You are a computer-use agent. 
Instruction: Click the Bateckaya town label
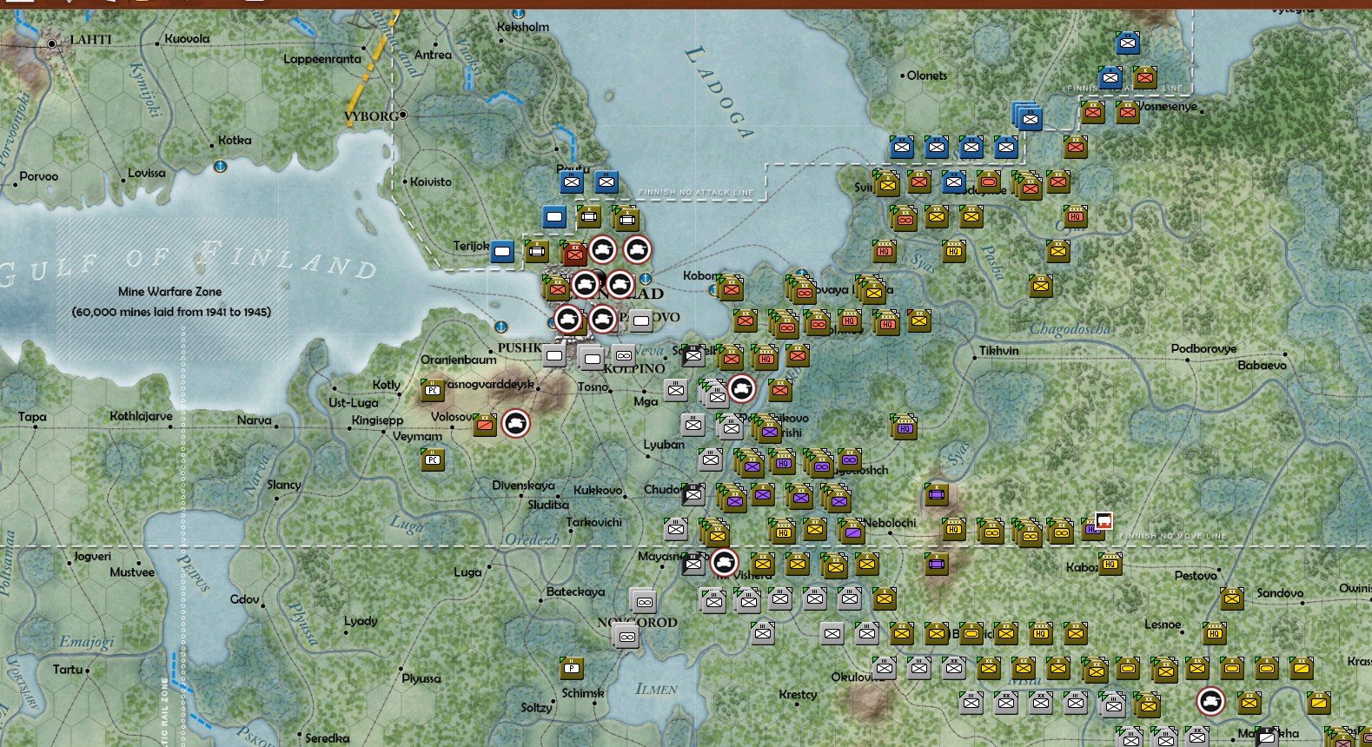(575, 592)
